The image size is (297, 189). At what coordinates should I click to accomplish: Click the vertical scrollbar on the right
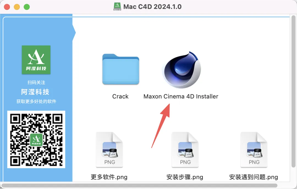pyautogui.click(x=293, y=91)
